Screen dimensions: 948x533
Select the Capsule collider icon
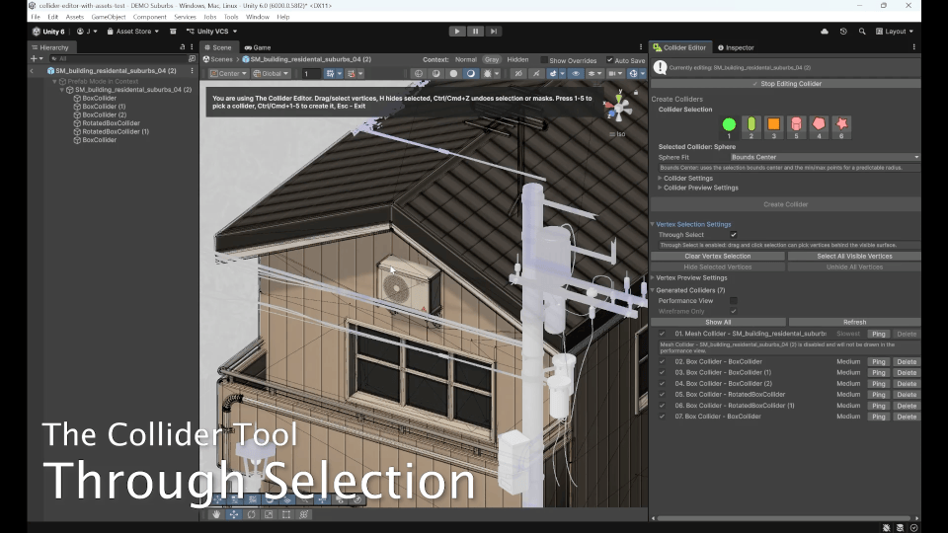750,124
